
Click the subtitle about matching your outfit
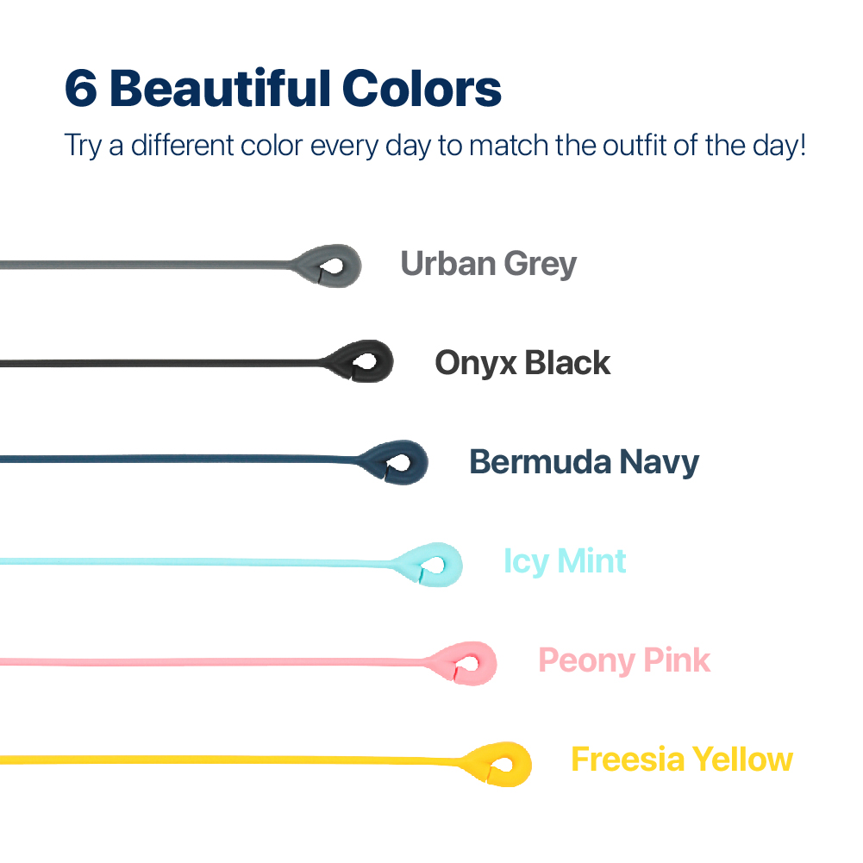(x=435, y=144)
